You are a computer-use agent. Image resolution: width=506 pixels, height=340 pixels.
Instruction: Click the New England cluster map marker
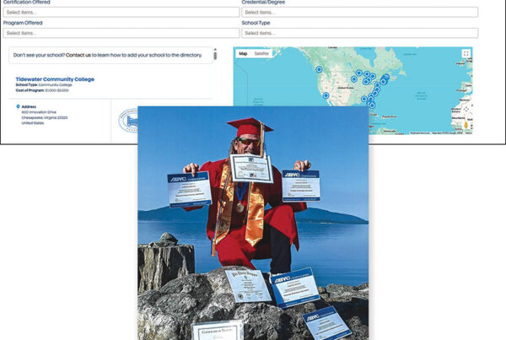(385, 78)
